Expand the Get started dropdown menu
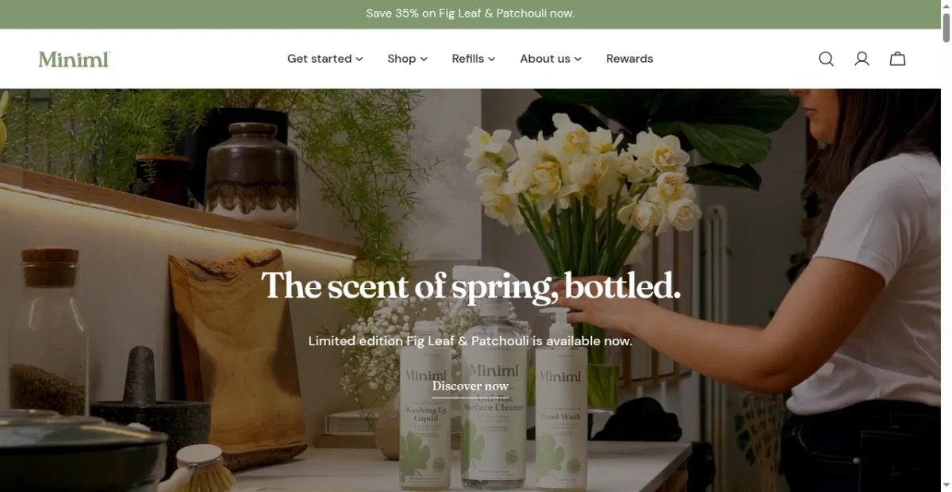952x492 pixels. coord(325,59)
